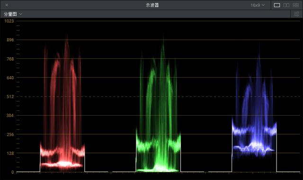Open the 分量图 scope type dropdown
The image size is (303, 180).
[13, 14]
